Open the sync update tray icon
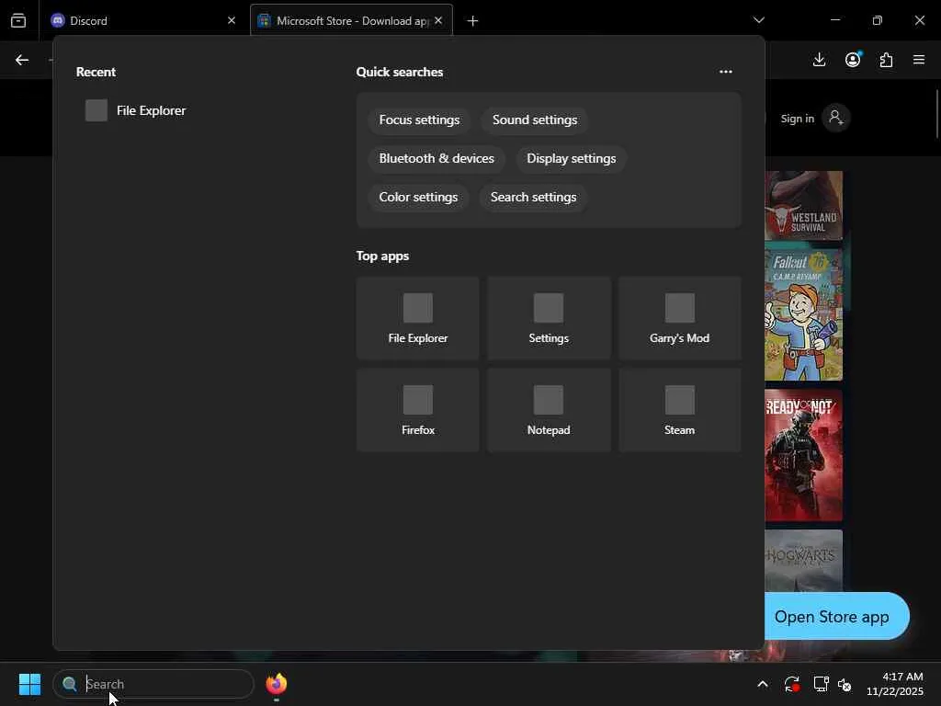 [791, 684]
